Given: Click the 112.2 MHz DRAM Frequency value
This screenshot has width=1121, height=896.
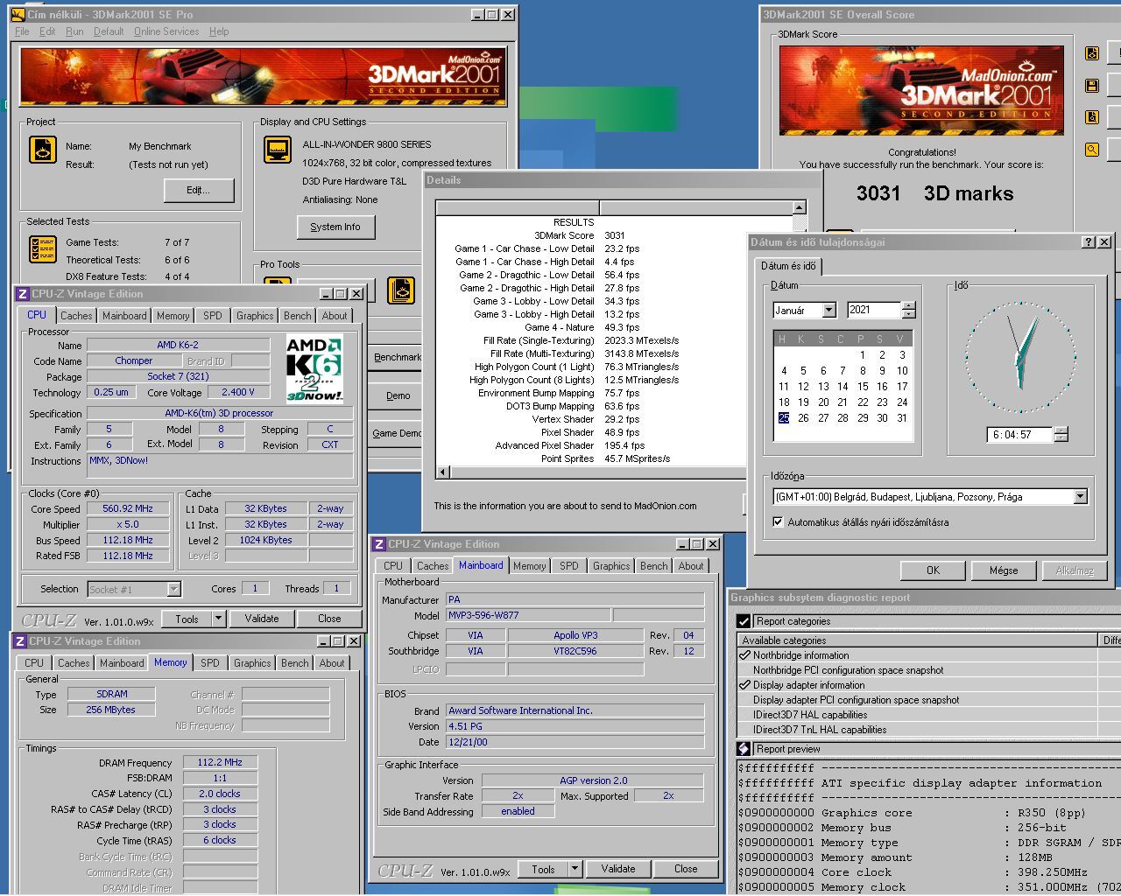Looking at the screenshot, I should pyautogui.click(x=220, y=763).
